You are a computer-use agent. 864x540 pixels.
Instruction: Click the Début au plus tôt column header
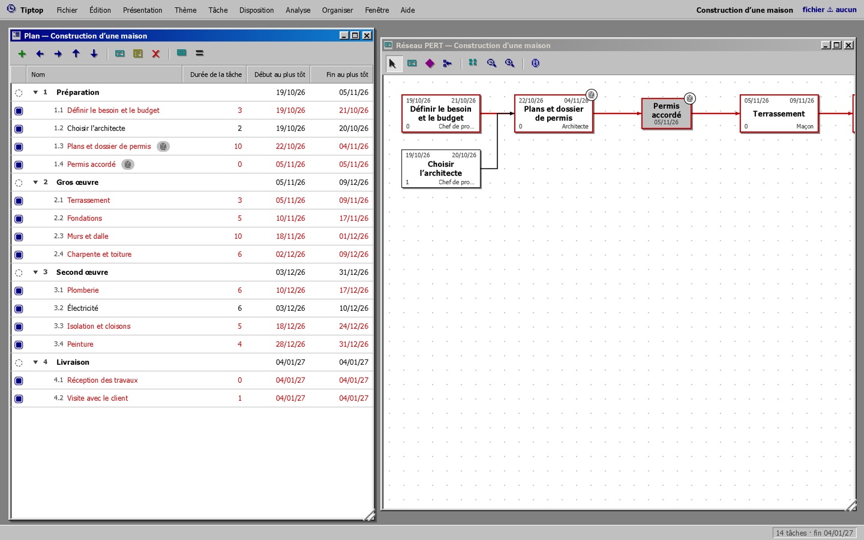coord(279,74)
